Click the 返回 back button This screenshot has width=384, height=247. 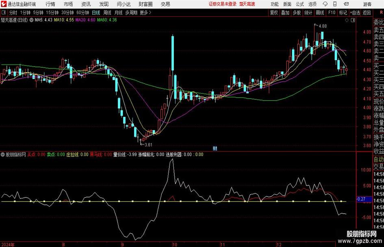pyautogui.click(x=367, y=13)
